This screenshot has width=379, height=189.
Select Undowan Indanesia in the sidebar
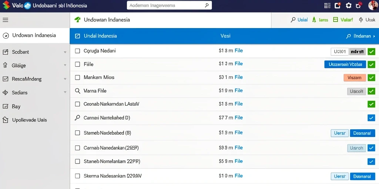tap(35, 35)
